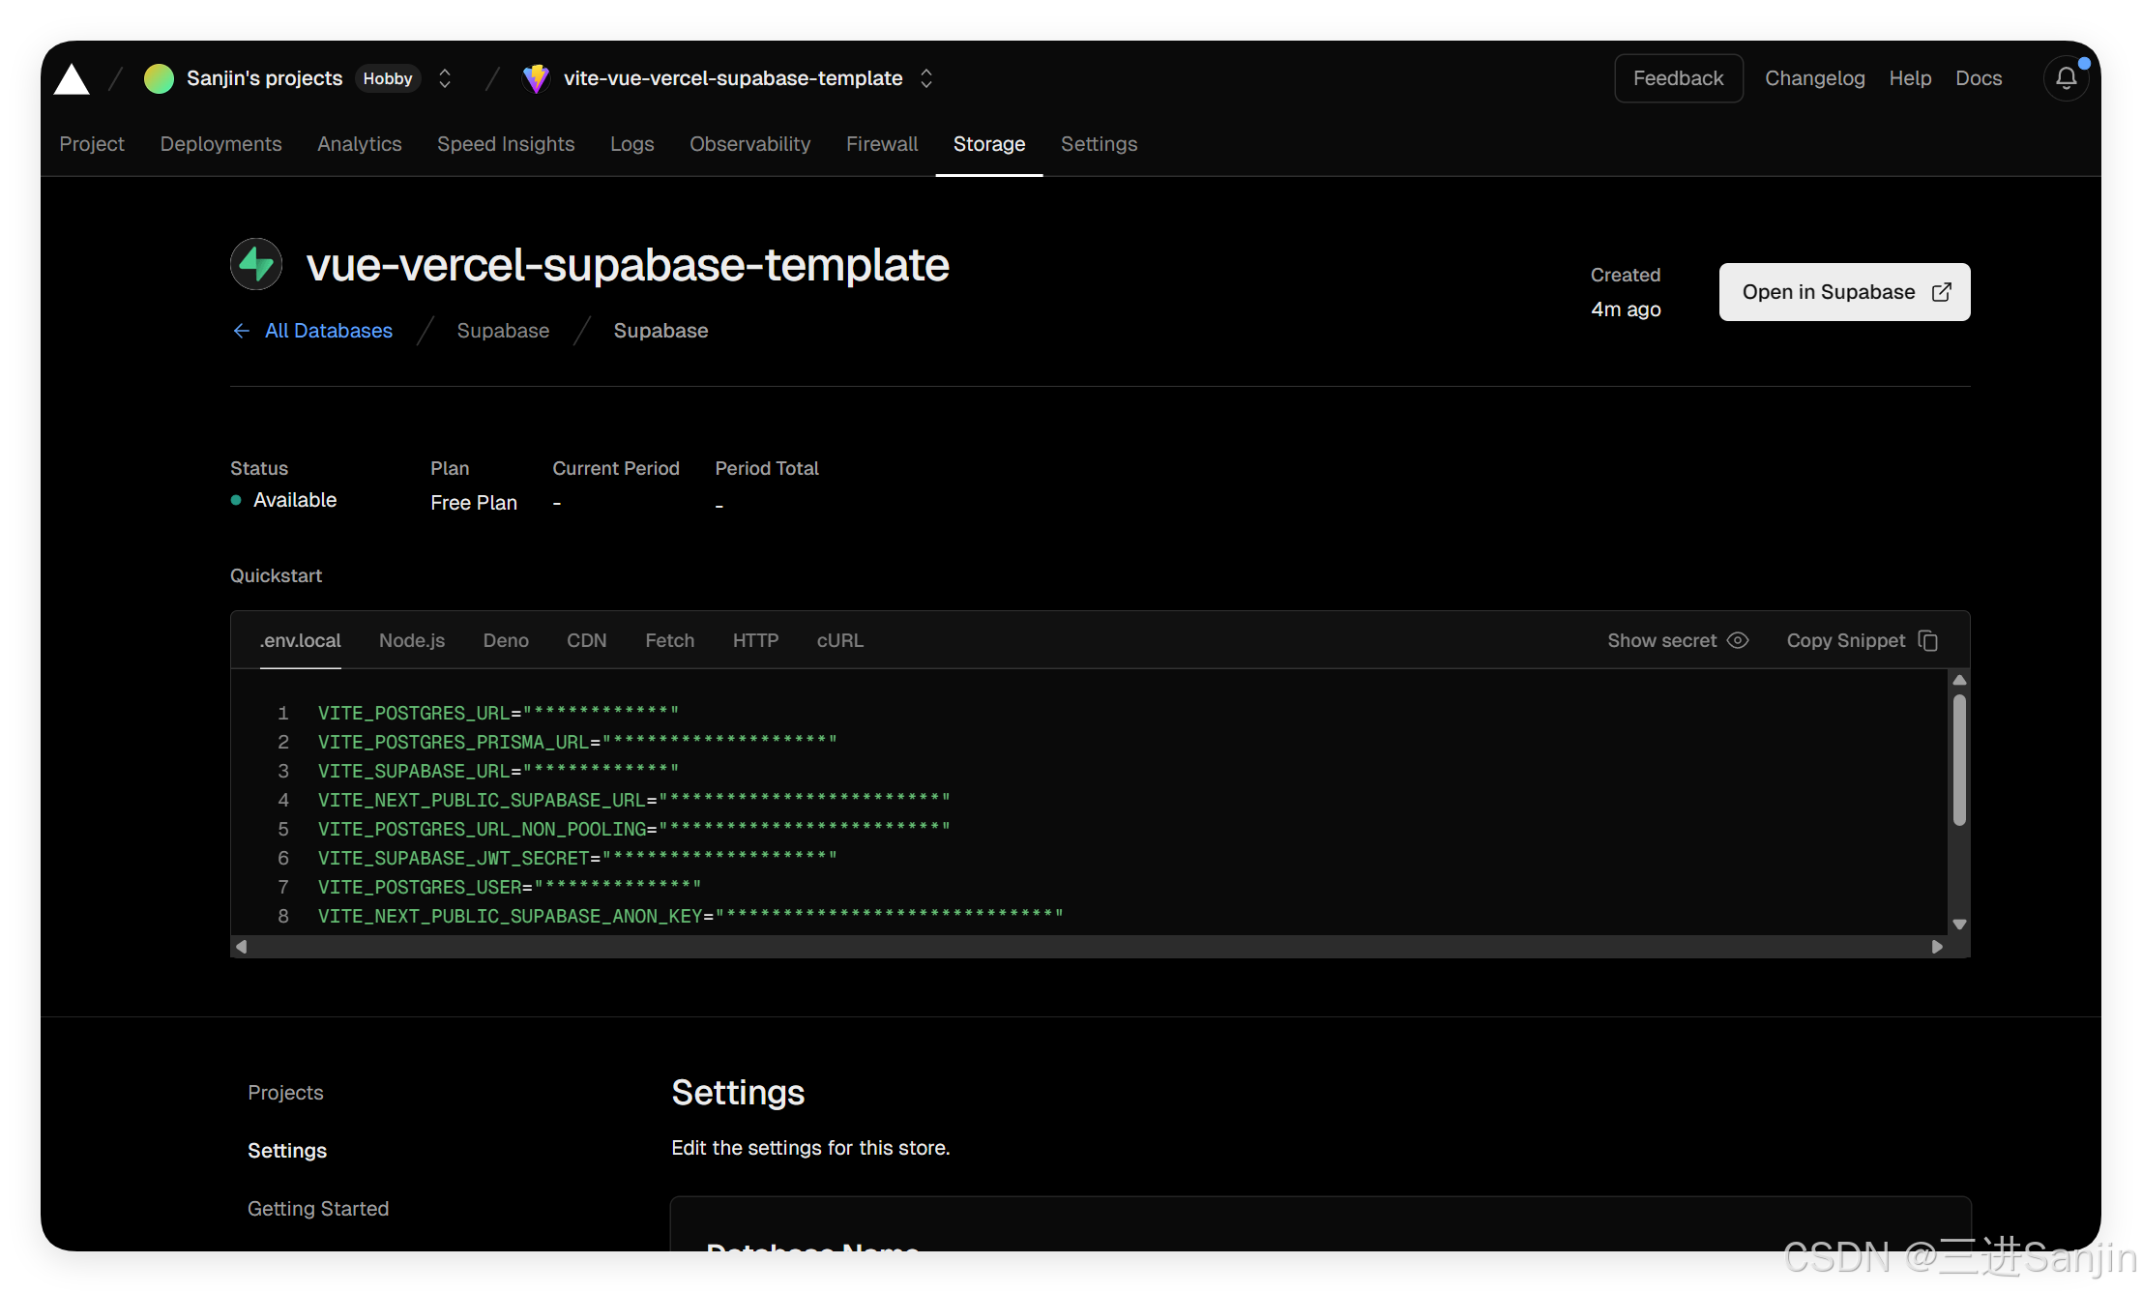The width and height of the screenshot is (2142, 1292).
Task: Expand the project switcher chevron
Action: [x=926, y=78]
